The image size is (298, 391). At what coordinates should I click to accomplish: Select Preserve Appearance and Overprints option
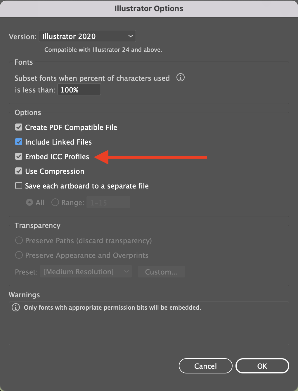pyautogui.click(x=19, y=255)
